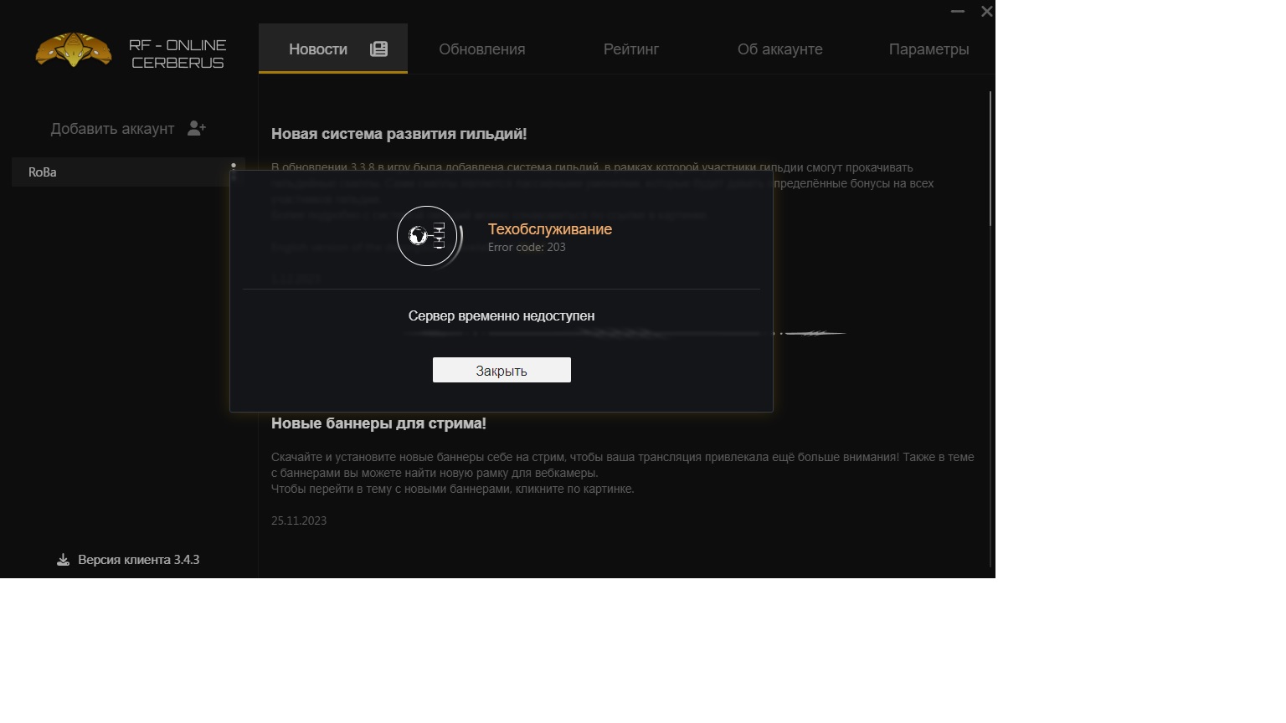
Task: Click the add-user icon beside Добавить аккаунт
Action: click(197, 128)
